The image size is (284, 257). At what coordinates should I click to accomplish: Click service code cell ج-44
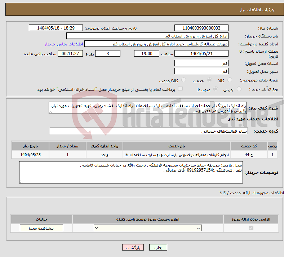pos(249,155)
